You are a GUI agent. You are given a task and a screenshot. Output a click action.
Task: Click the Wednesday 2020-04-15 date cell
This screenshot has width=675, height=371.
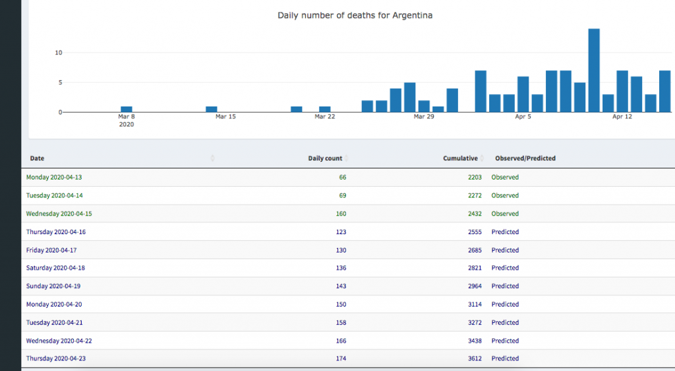tap(59, 214)
